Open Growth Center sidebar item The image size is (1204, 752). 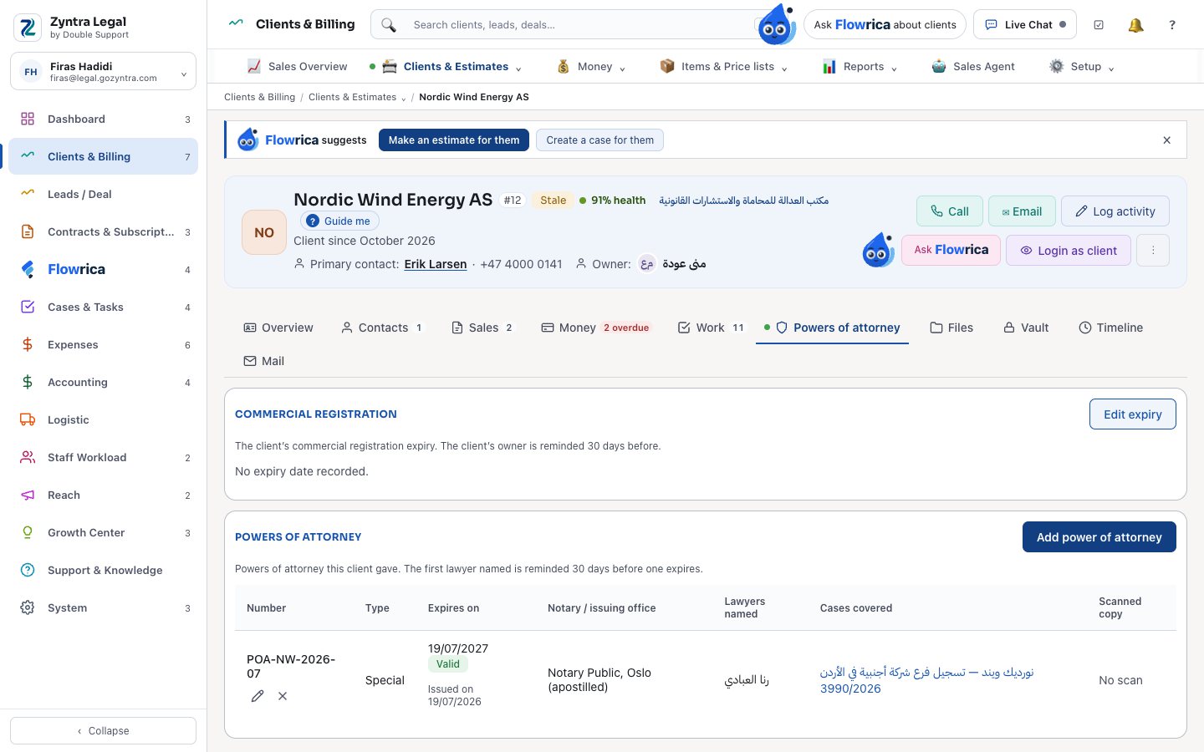(x=104, y=532)
